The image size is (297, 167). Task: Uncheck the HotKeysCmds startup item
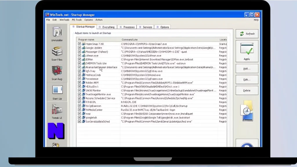click(79, 75)
